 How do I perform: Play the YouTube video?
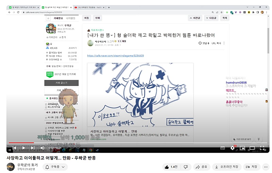23,148
